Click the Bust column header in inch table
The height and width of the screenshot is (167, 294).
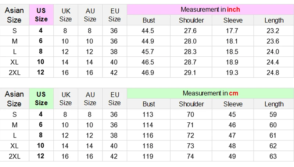(x=148, y=20)
